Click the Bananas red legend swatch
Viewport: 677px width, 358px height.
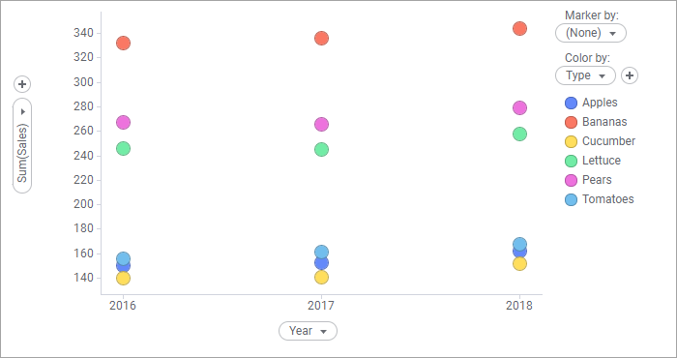[x=572, y=122]
